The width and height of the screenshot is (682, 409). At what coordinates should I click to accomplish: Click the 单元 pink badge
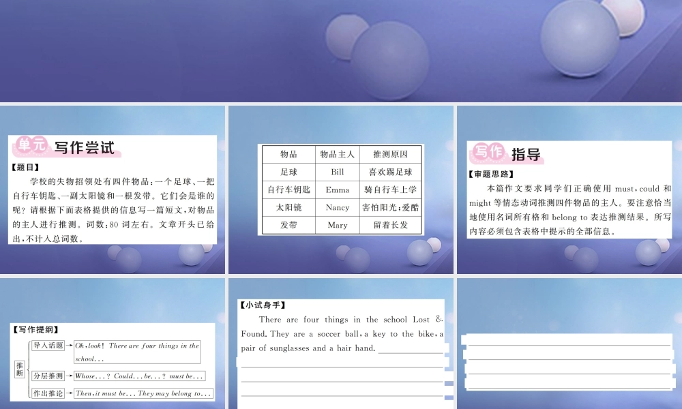point(31,146)
